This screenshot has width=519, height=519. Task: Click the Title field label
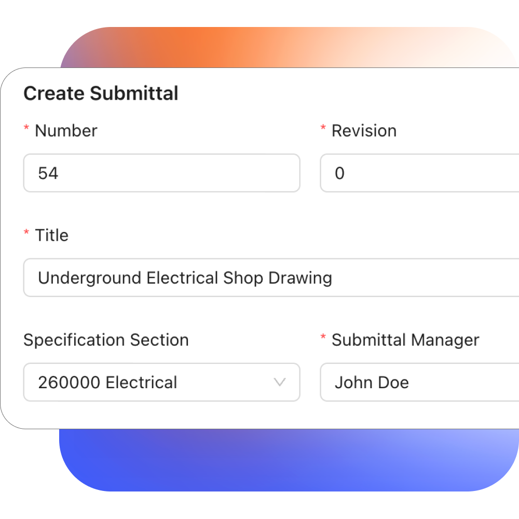pyautogui.click(x=51, y=235)
